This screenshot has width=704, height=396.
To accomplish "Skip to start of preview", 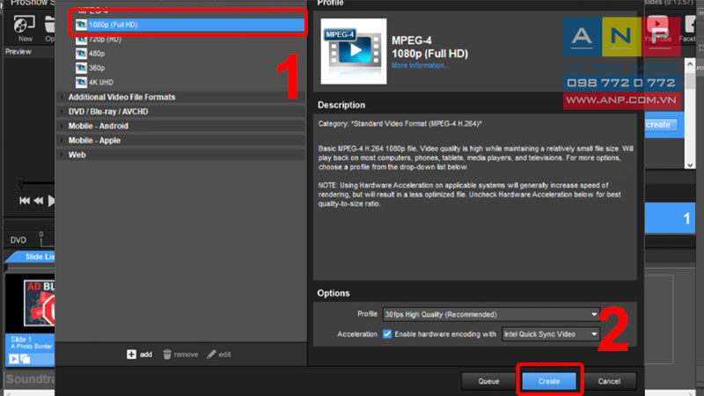I will coord(25,201).
